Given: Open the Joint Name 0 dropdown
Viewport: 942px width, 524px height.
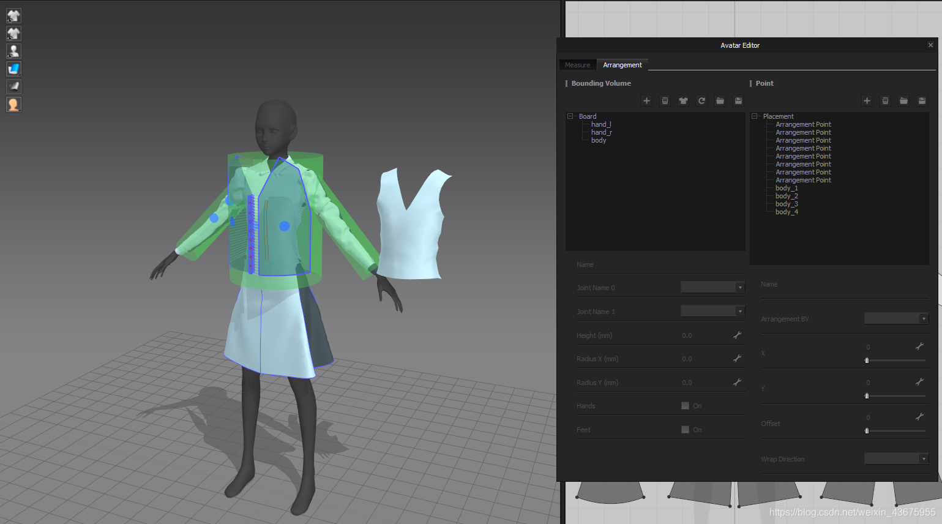Looking at the screenshot, I should pos(712,287).
